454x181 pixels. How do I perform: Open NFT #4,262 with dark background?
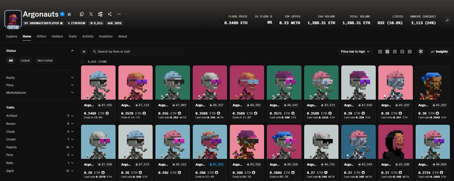click(433, 93)
